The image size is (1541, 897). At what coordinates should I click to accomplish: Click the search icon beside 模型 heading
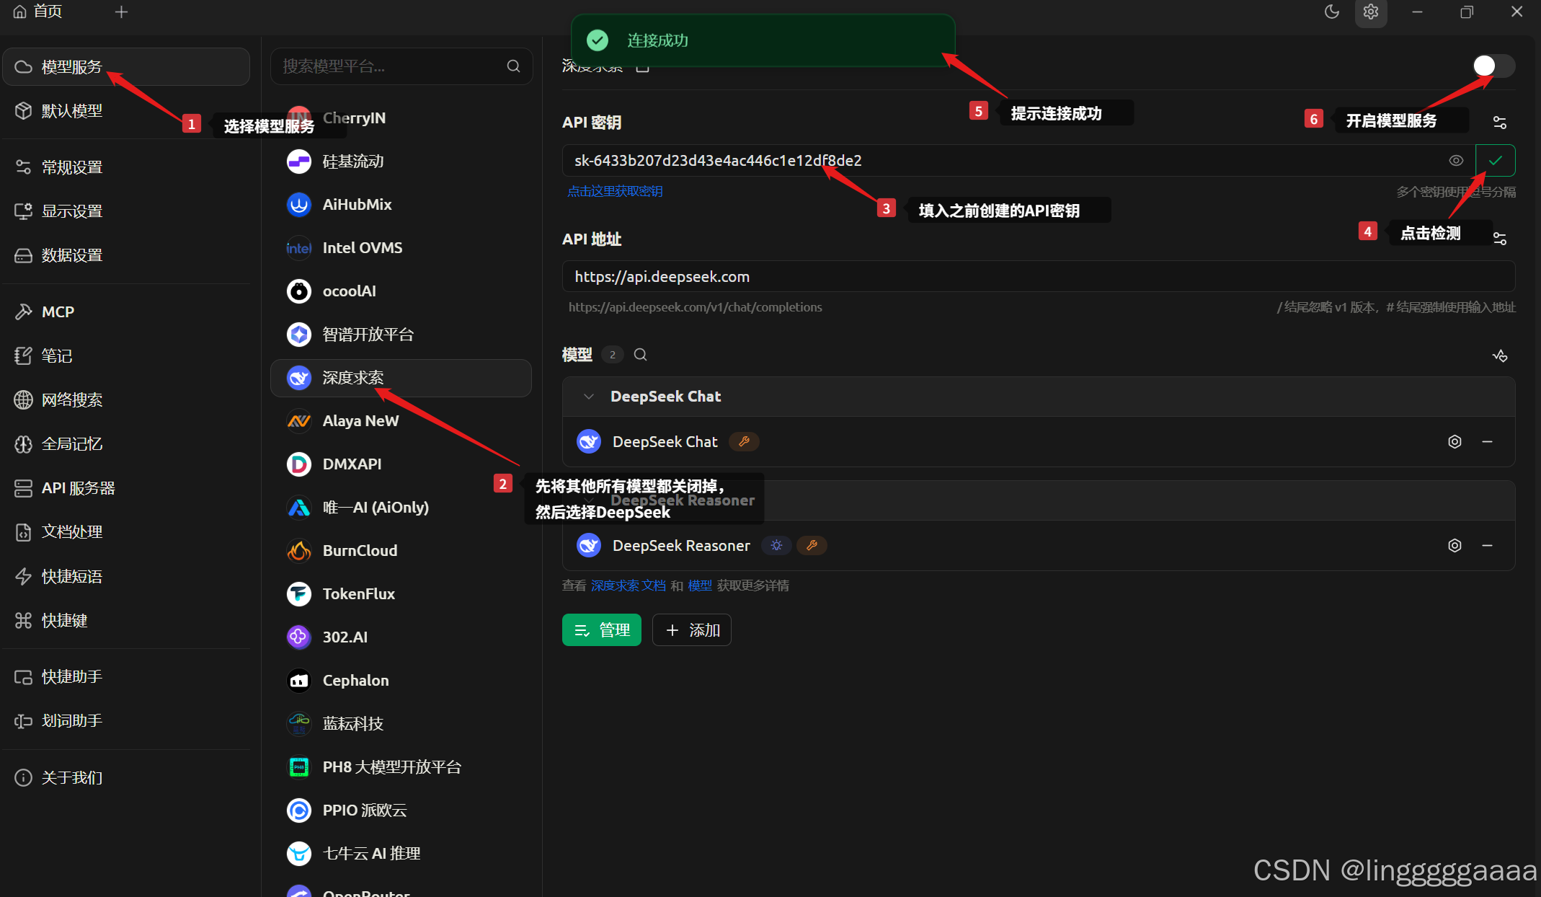click(x=640, y=355)
